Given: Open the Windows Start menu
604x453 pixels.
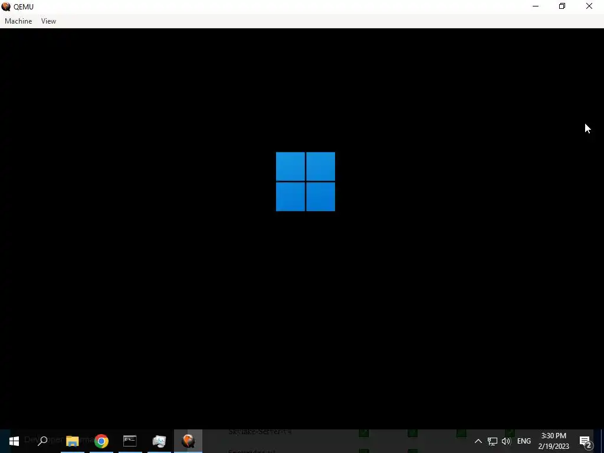Looking at the screenshot, I should coord(14,441).
